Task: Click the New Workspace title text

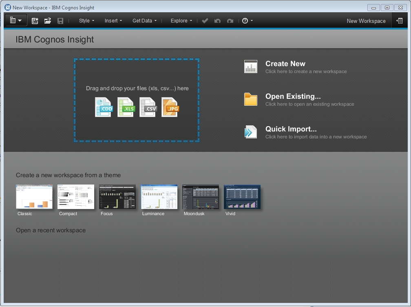Action: [366, 21]
